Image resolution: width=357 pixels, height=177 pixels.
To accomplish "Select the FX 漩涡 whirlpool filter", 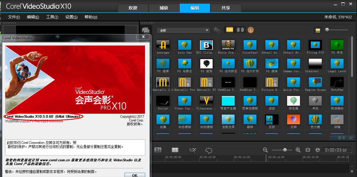I will (x=272, y=64).
